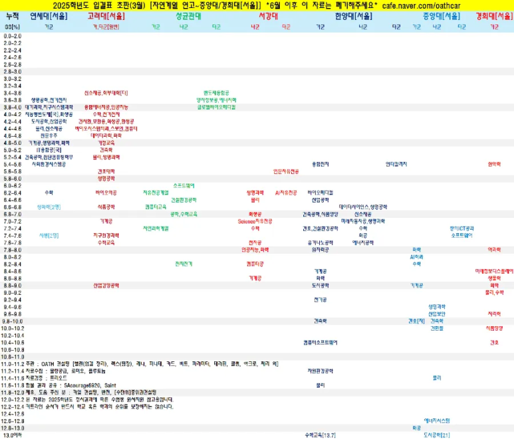Click the '13.0이하' row label
Viewport: 514px width, 439px height.
[x=13, y=436]
